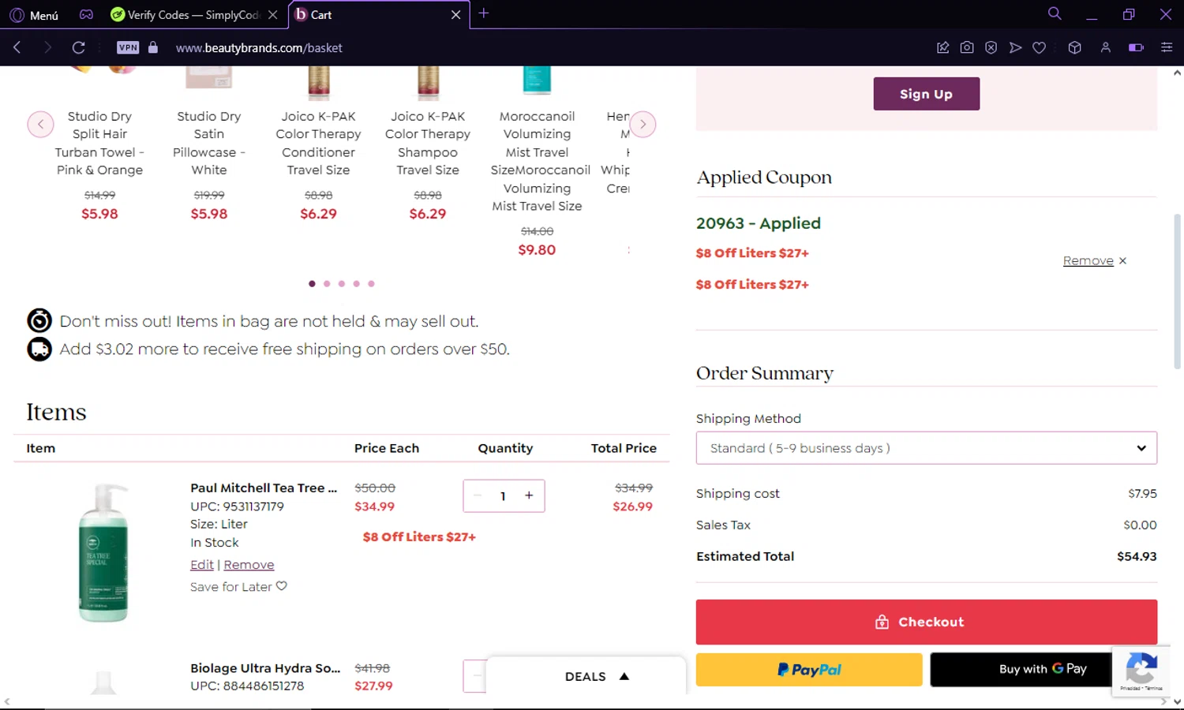Add page to bookmarks heart icon
Image resolution: width=1184 pixels, height=710 pixels.
[x=1040, y=47]
